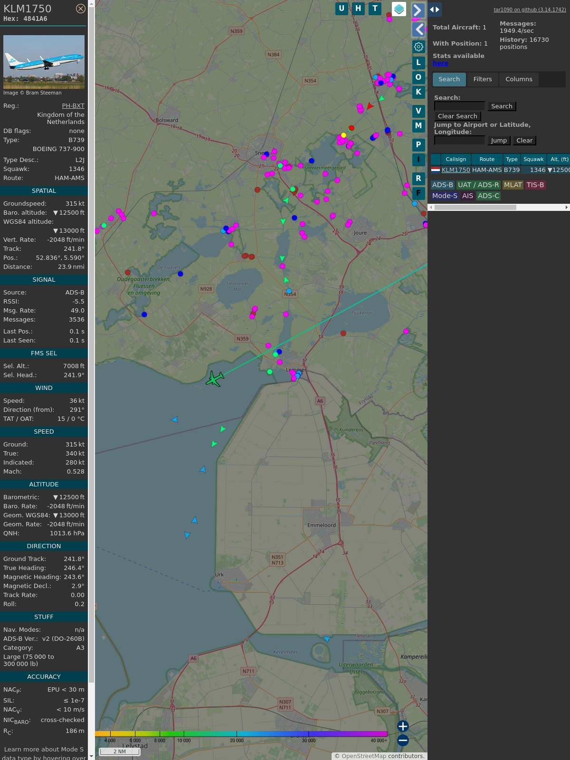Click the double-arrow sidebar width toggle
This screenshot has width=570, height=760.
pos(435,9)
